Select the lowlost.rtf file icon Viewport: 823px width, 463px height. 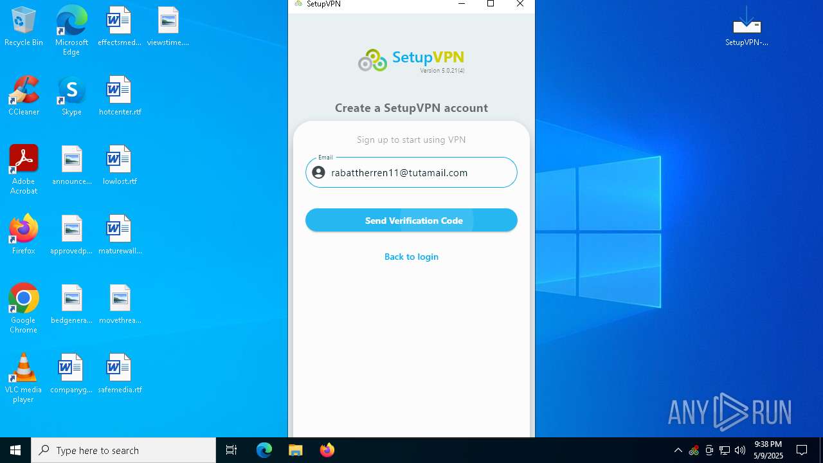[x=120, y=166]
